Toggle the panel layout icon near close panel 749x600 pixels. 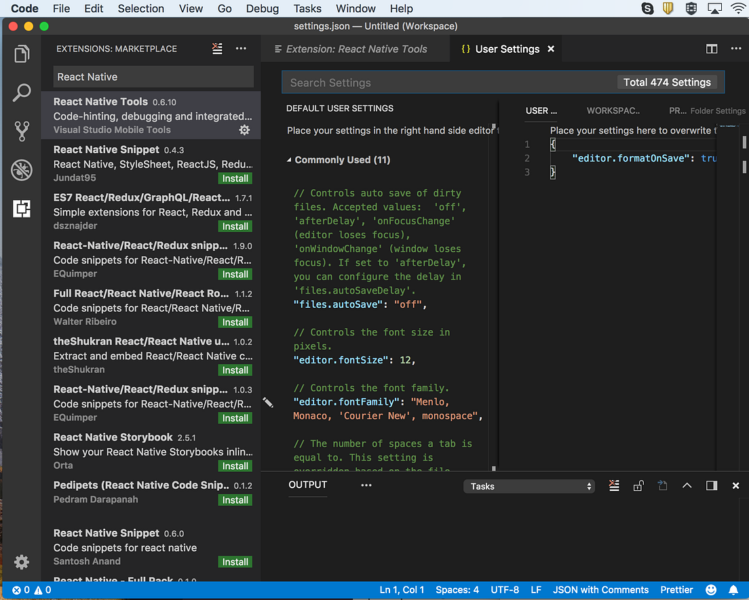[x=712, y=485]
